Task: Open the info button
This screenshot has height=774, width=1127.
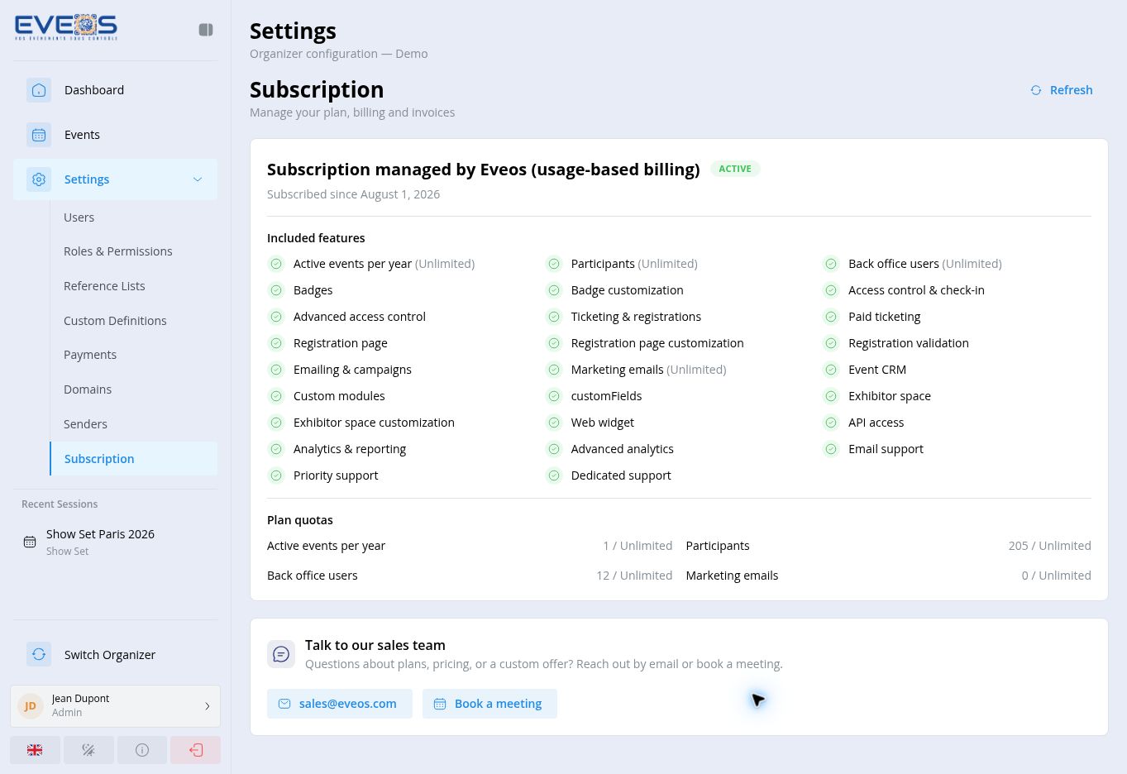Action: click(x=142, y=750)
